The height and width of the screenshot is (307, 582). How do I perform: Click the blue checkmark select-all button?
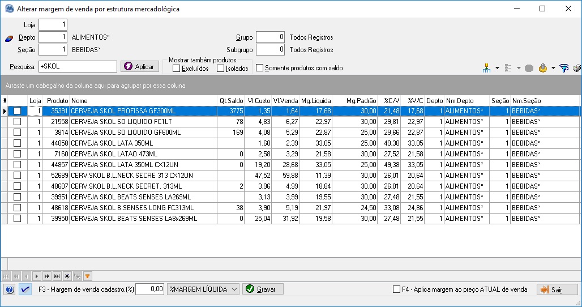pyautogui.click(x=25, y=289)
